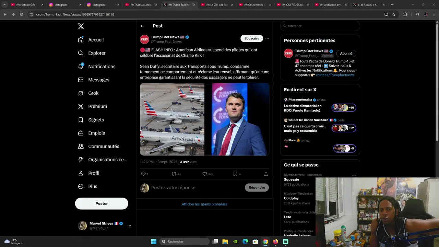
Task: Open the Premium page
Action: 92,106
